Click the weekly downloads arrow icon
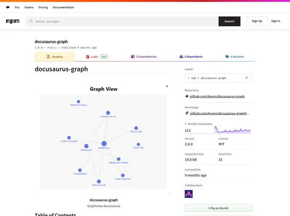Image resolution: width=290 pixels, height=216 pixels. pos(185,124)
